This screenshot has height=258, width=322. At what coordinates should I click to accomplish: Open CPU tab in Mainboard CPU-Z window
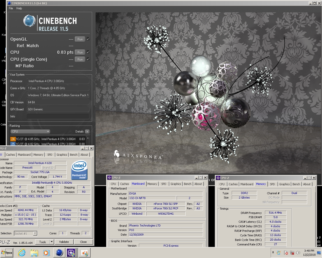pos(113,184)
